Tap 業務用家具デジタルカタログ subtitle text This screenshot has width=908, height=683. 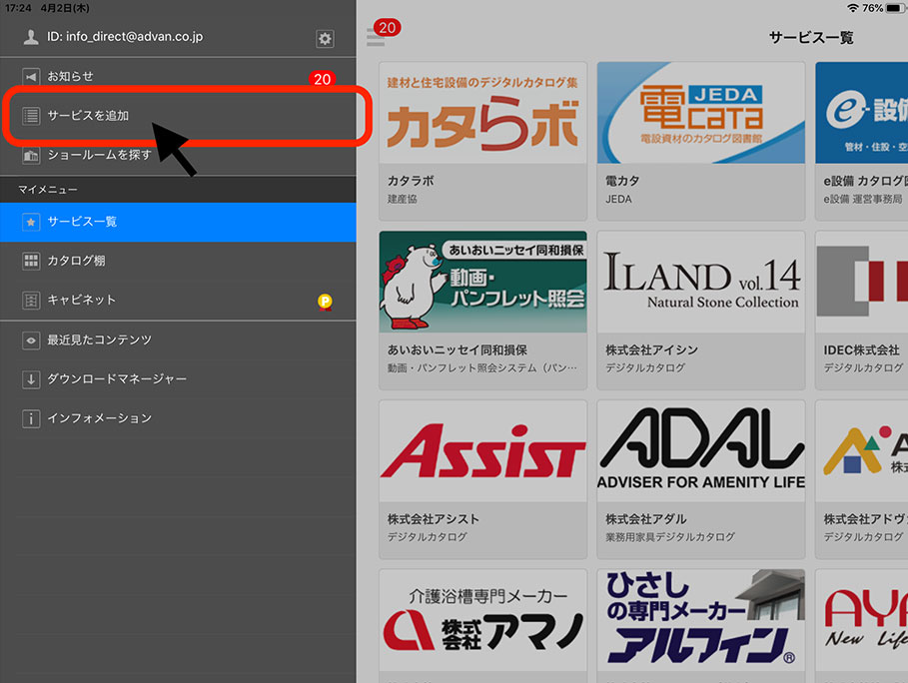(670, 537)
